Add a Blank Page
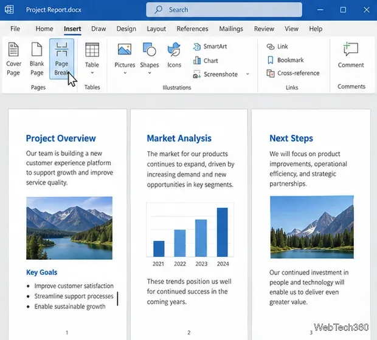377x340 pixels. (36, 59)
